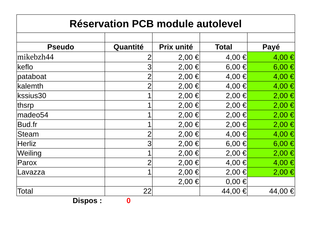Viewport: 315px width, 227px height.
Task: Select the red Dispos value 0
Action: [128, 201]
